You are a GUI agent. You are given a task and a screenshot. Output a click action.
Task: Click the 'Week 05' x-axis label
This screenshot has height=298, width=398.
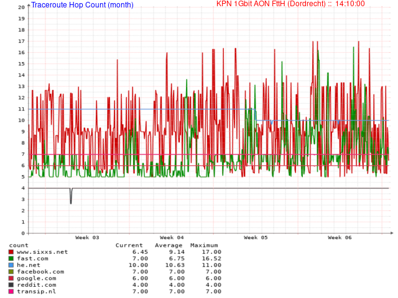pos(256,237)
